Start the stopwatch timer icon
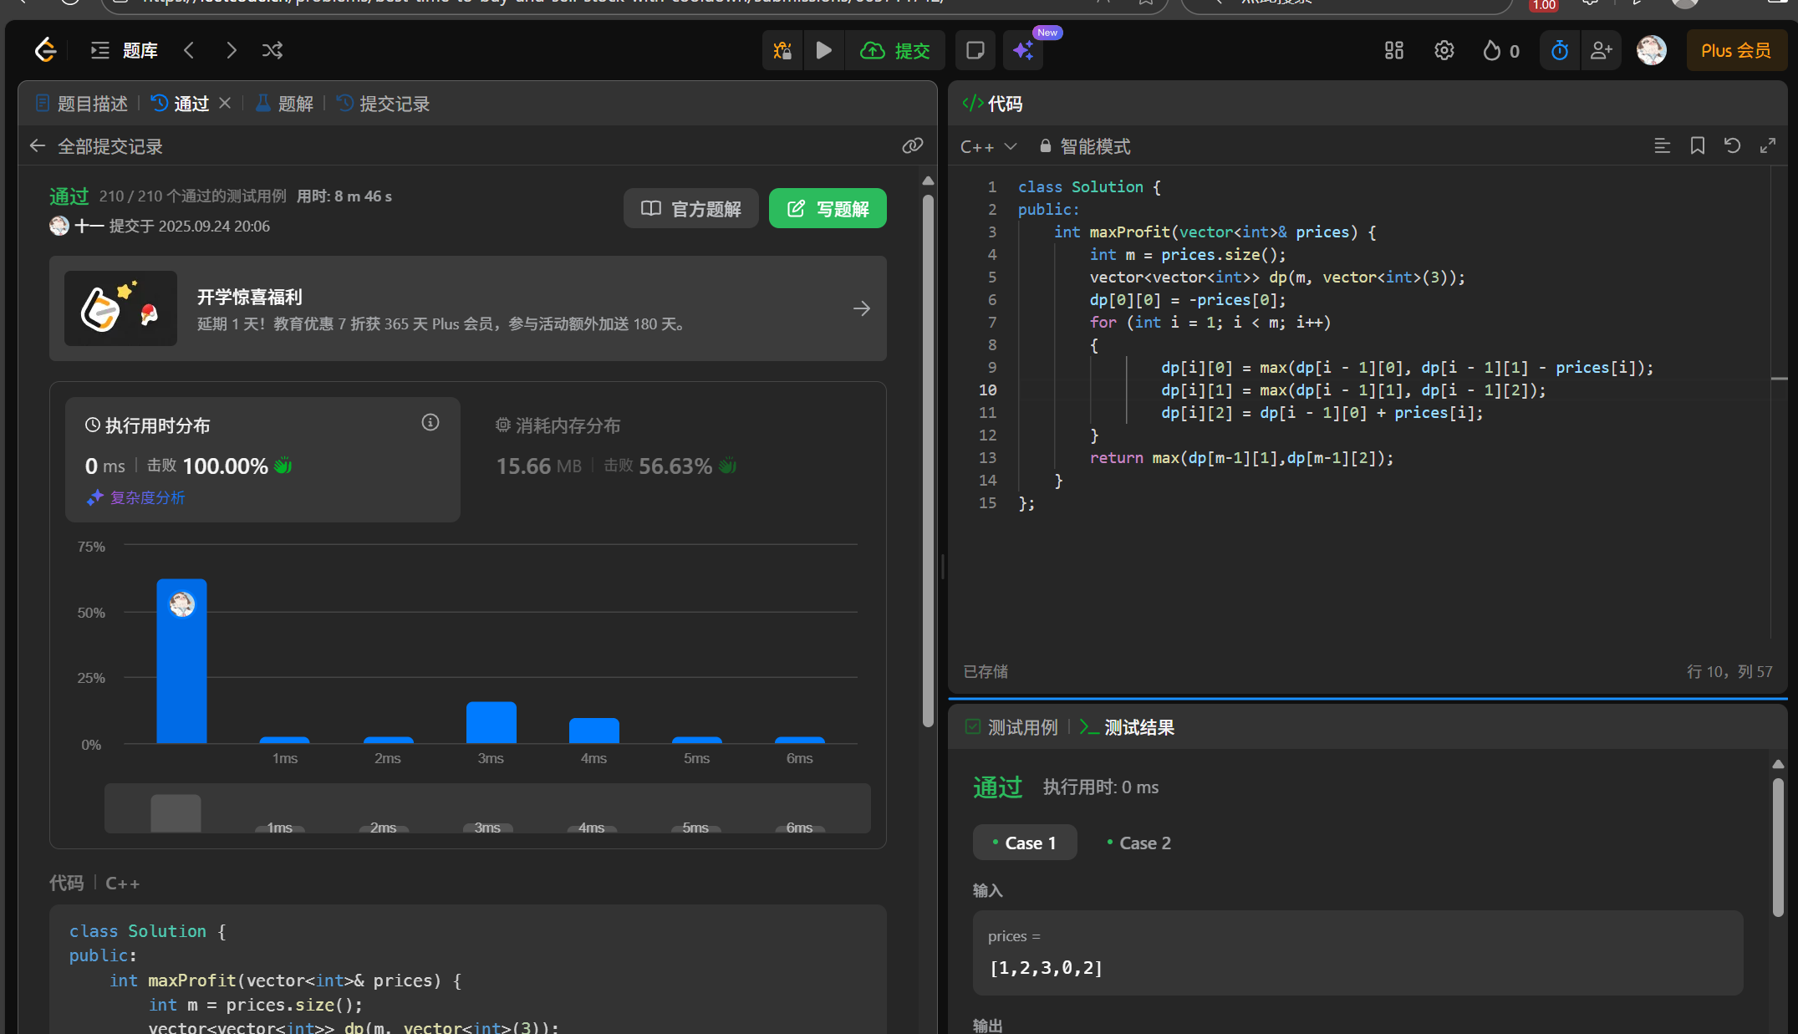The height and width of the screenshot is (1034, 1798). [1559, 51]
